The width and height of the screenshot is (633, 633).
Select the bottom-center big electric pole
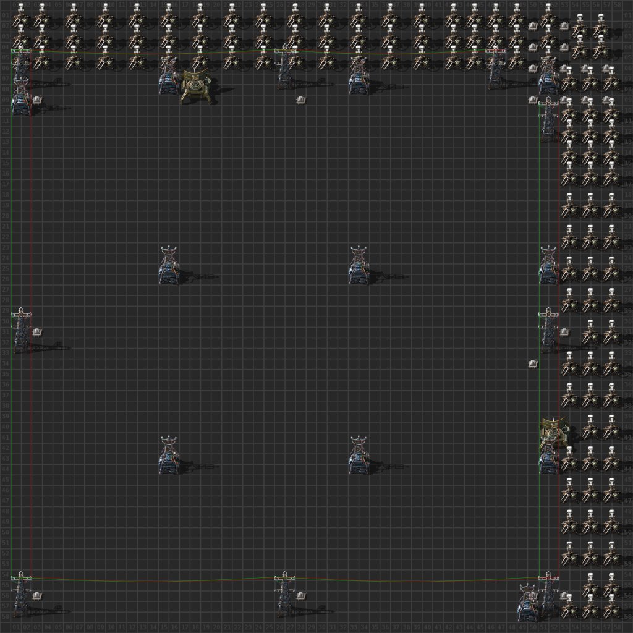point(285,593)
